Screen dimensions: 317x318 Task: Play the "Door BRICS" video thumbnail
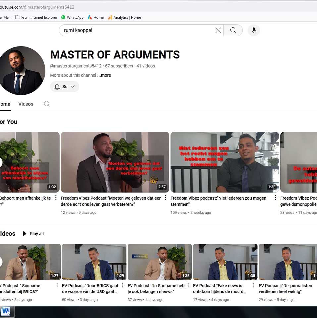click(94, 262)
